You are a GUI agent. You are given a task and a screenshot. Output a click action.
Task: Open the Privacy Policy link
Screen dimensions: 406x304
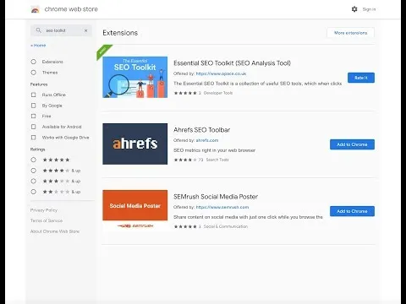[x=44, y=210]
